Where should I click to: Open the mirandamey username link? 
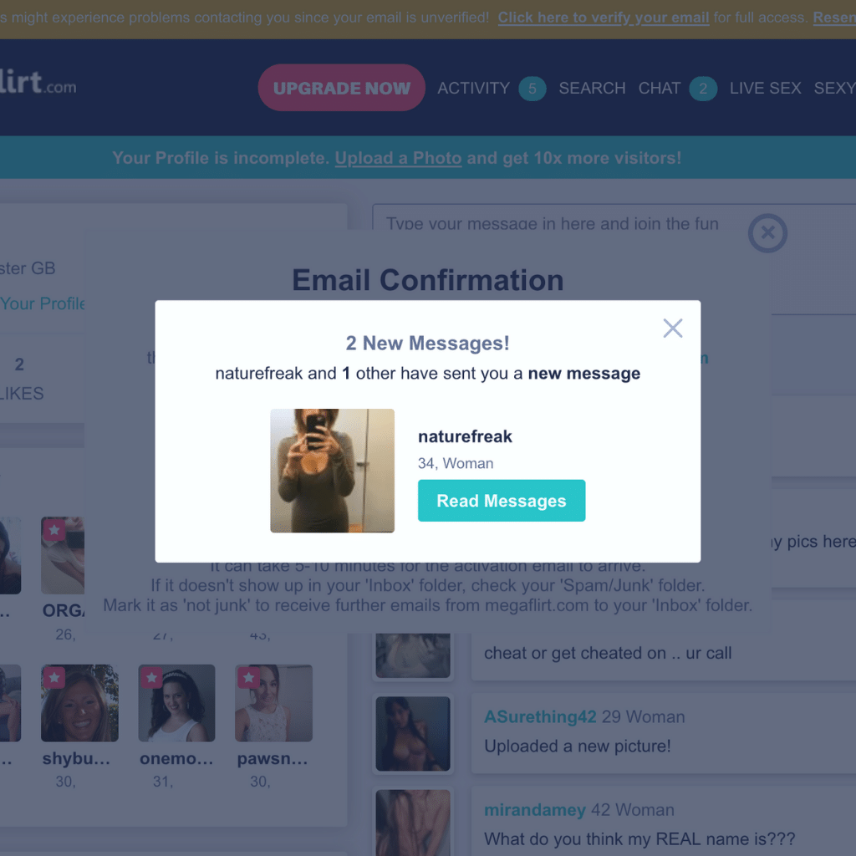tap(535, 809)
